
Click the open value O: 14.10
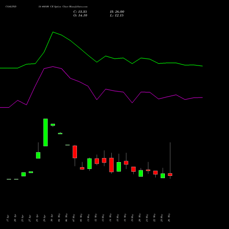[80, 16]
